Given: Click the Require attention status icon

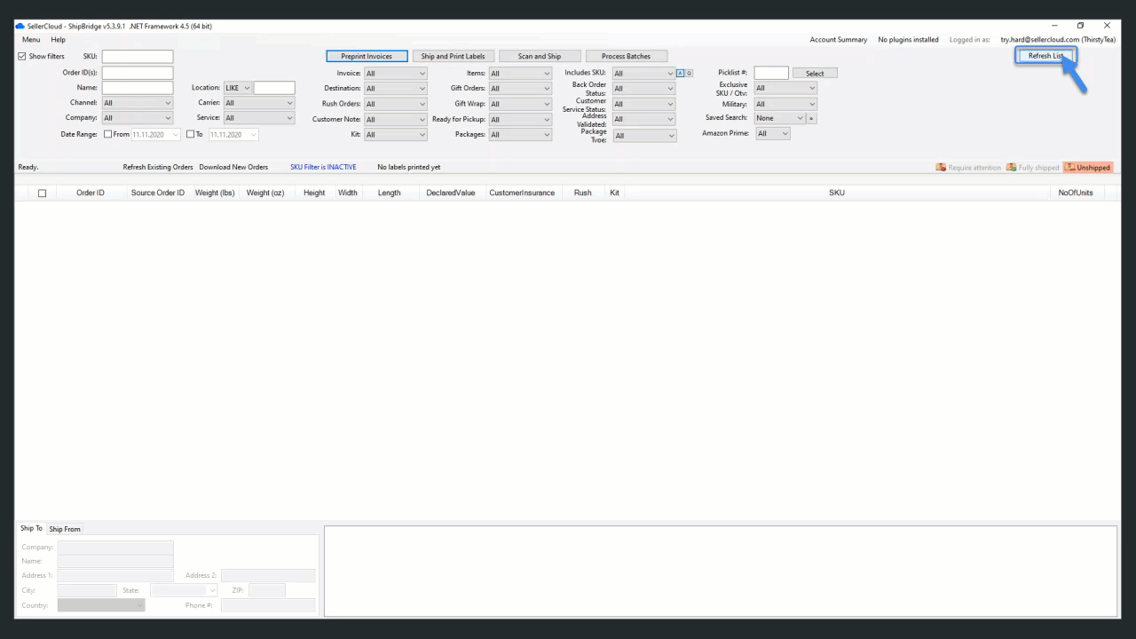Looking at the screenshot, I should pyautogui.click(x=941, y=168).
